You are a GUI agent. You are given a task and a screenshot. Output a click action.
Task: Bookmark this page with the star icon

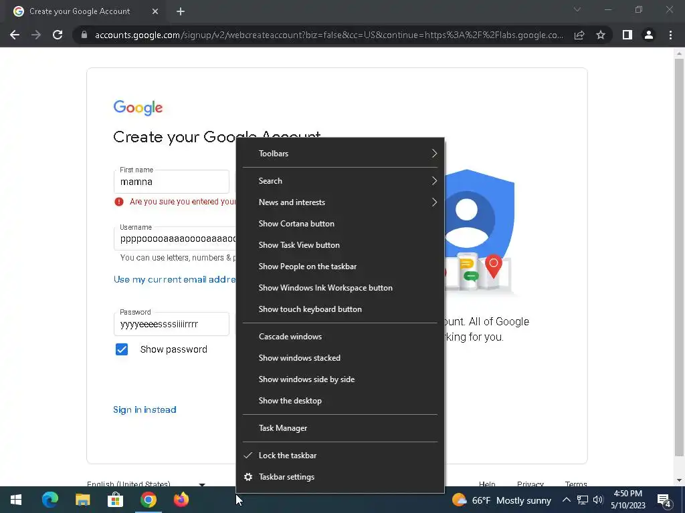pyautogui.click(x=601, y=35)
